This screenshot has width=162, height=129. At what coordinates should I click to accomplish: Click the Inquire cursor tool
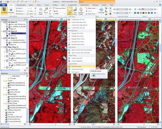coord(19,11)
